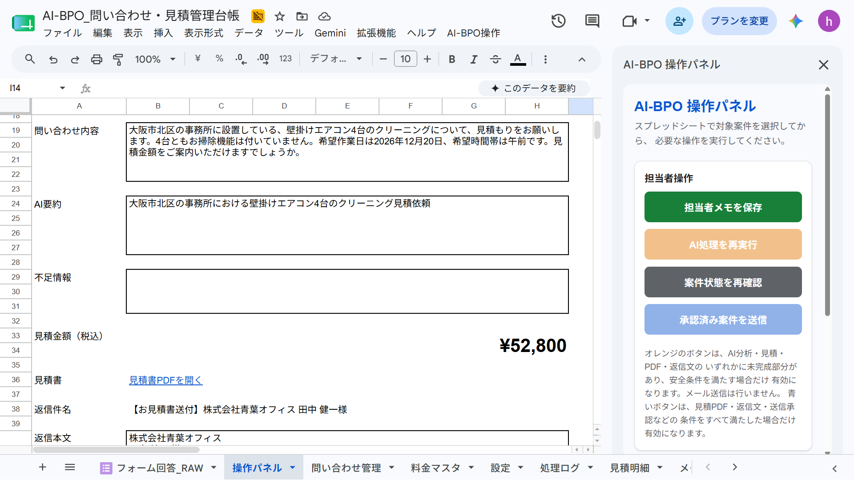The image size is (854, 480).
Task: Open Google Sheets home icon
Action: 24,23
